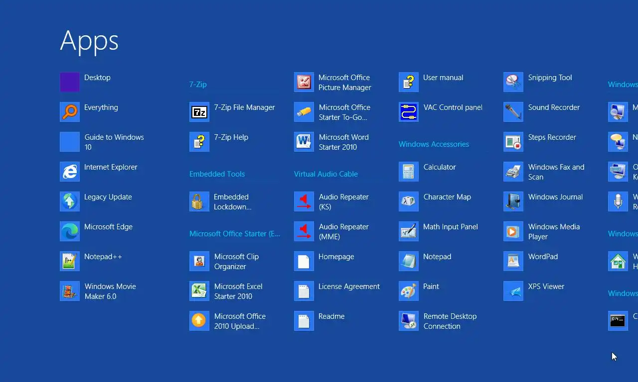Launch XPS Viewer icon
This screenshot has height=382, width=638.
(x=513, y=291)
